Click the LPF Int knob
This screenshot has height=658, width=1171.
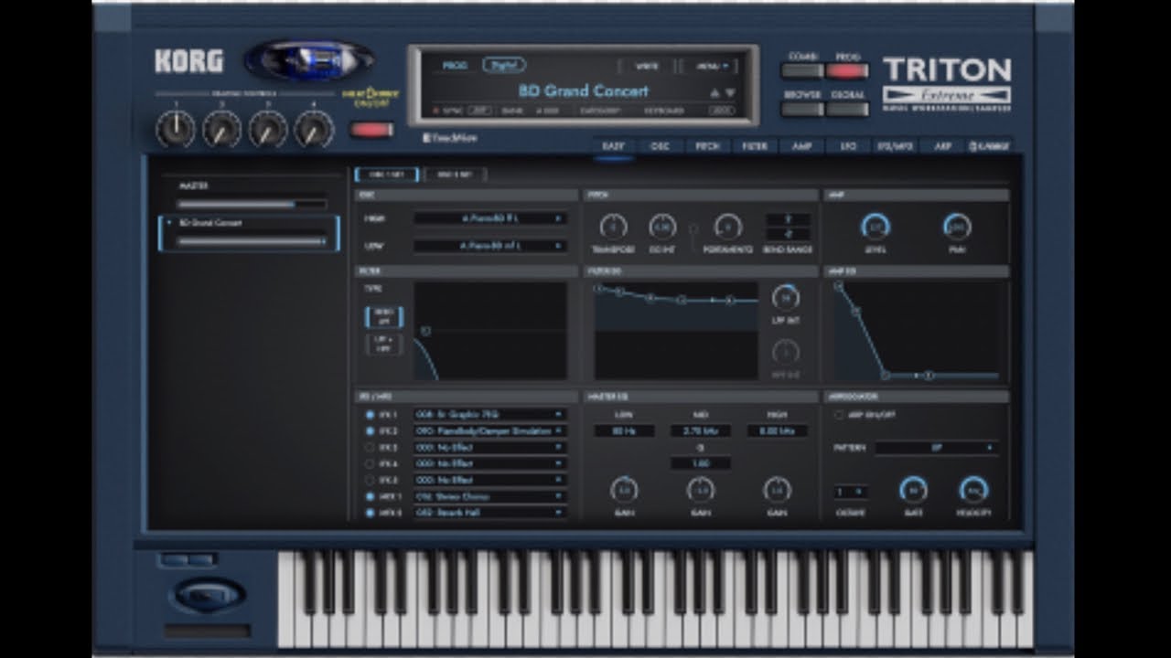click(x=786, y=297)
